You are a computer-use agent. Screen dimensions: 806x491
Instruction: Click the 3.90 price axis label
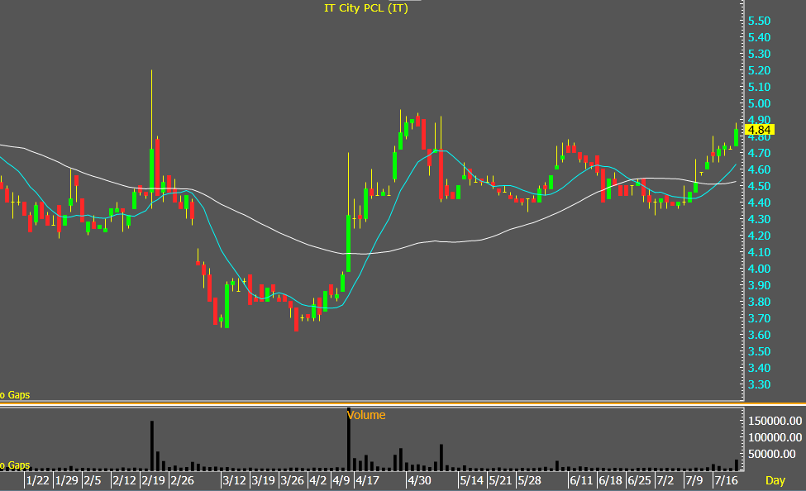click(759, 285)
